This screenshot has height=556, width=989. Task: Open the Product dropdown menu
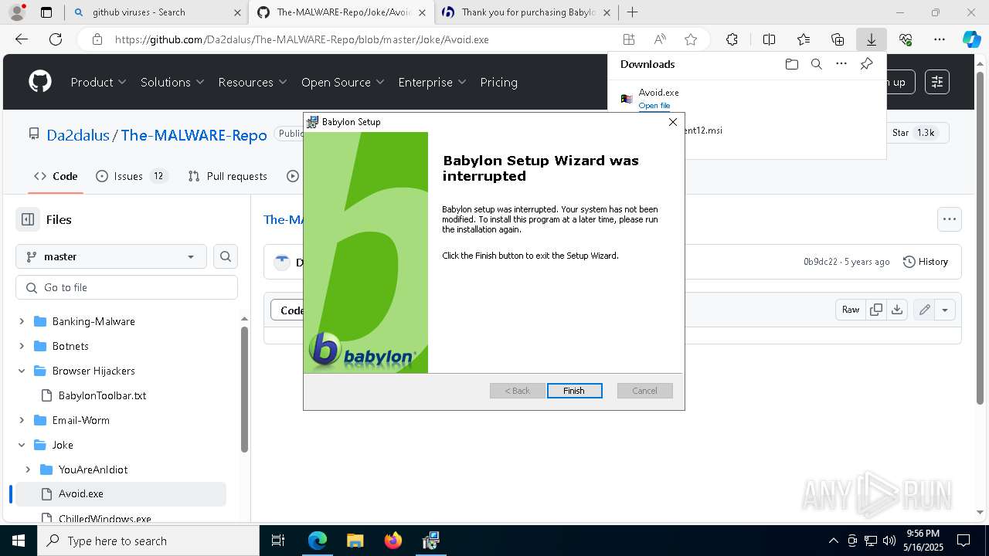[x=98, y=82]
